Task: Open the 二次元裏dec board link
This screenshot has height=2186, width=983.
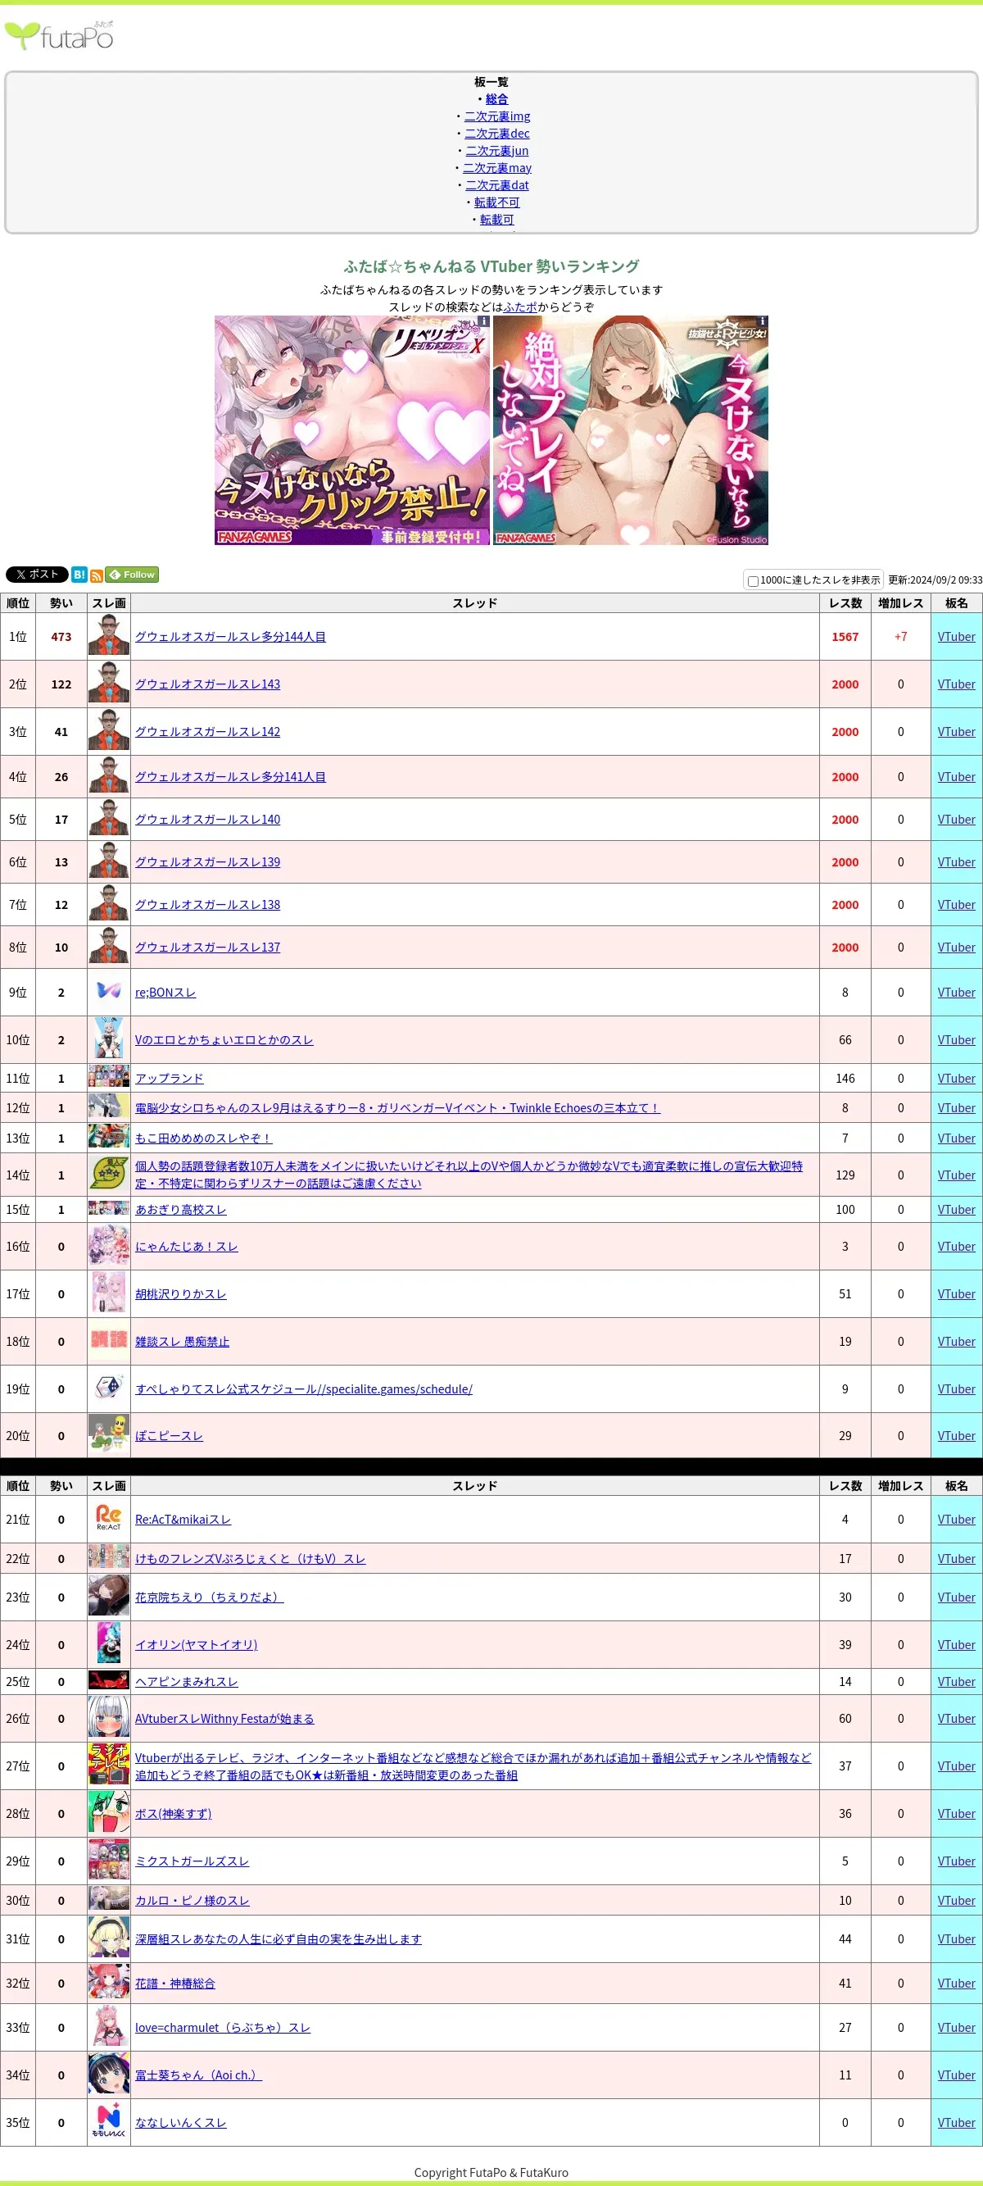Action: click(x=497, y=134)
